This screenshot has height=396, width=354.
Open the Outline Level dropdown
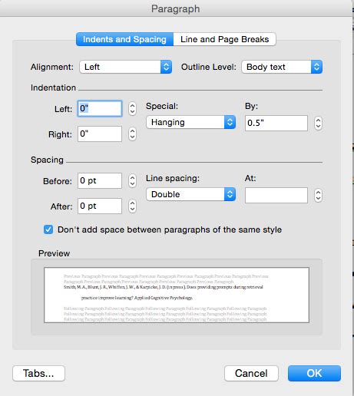(x=282, y=67)
